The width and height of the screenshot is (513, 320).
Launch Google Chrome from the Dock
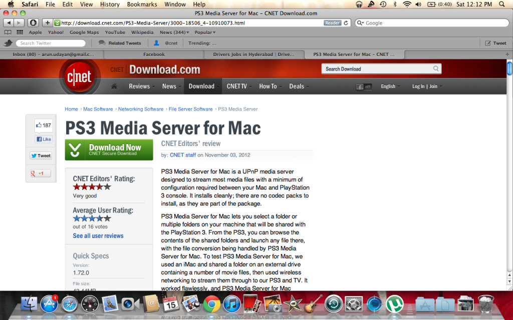click(212, 304)
